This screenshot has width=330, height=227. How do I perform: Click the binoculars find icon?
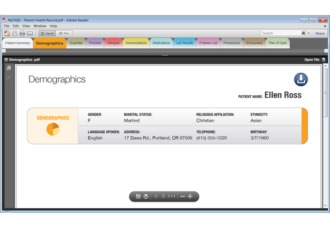(x=303, y=33)
